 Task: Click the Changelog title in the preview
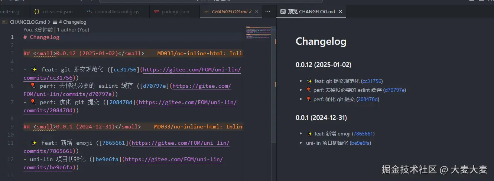click(x=321, y=41)
